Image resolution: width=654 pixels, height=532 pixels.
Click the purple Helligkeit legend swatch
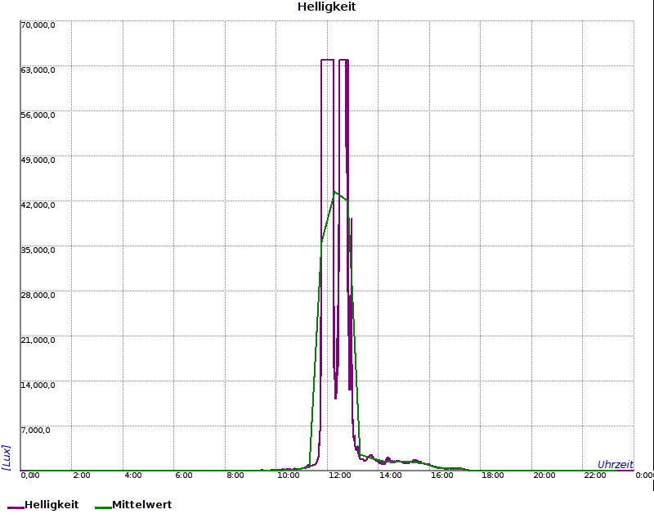(16, 507)
